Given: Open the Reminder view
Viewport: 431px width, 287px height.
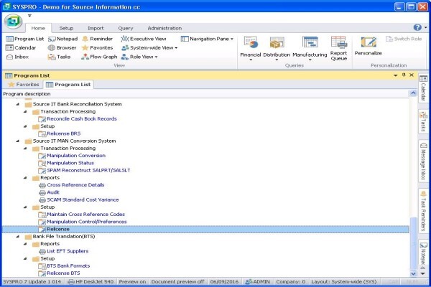Looking at the screenshot, I should (97, 39).
